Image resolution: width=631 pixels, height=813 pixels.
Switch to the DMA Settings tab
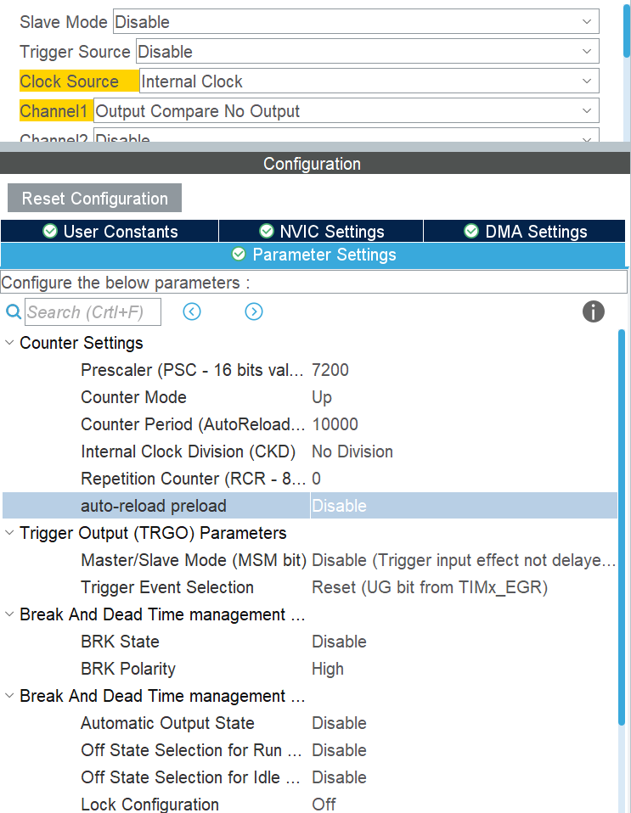click(525, 231)
